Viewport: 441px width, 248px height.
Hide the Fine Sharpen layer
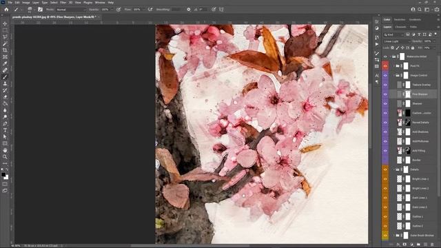[x=385, y=94]
